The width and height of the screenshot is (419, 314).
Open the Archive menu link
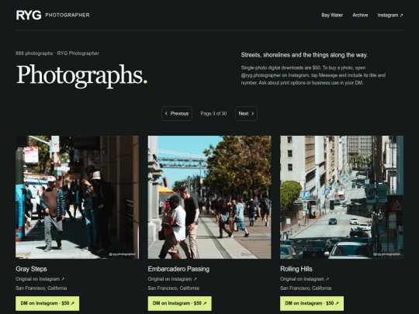tap(360, 16)
